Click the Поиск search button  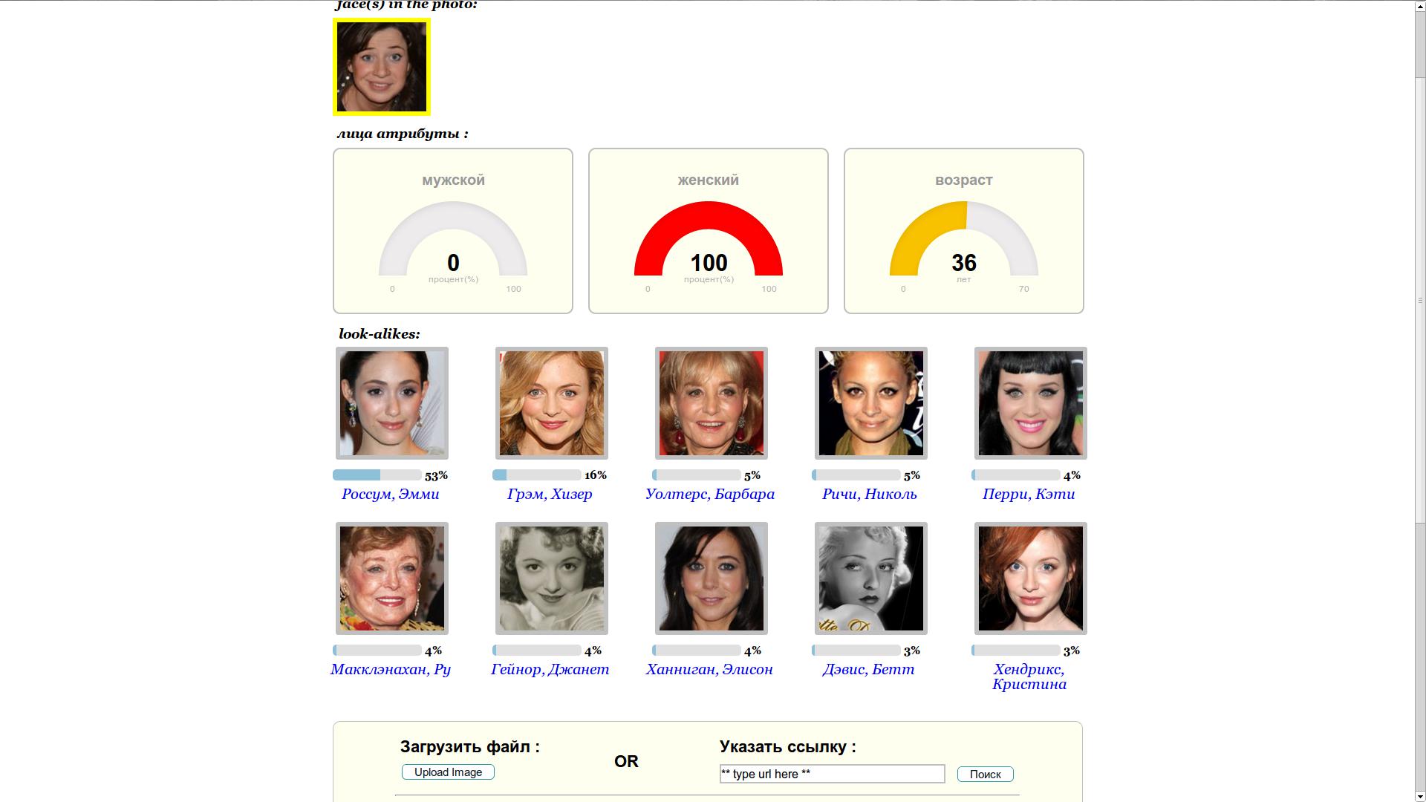(x=985, y=775)
